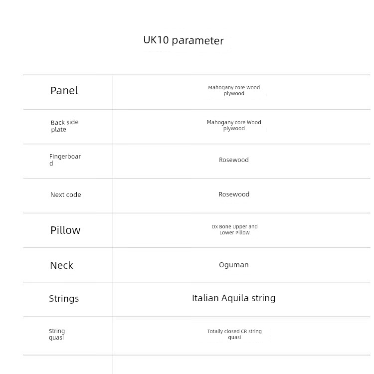Select the "Neck" row label
This screenshot has height=374, width=374.
click(61, 265)
